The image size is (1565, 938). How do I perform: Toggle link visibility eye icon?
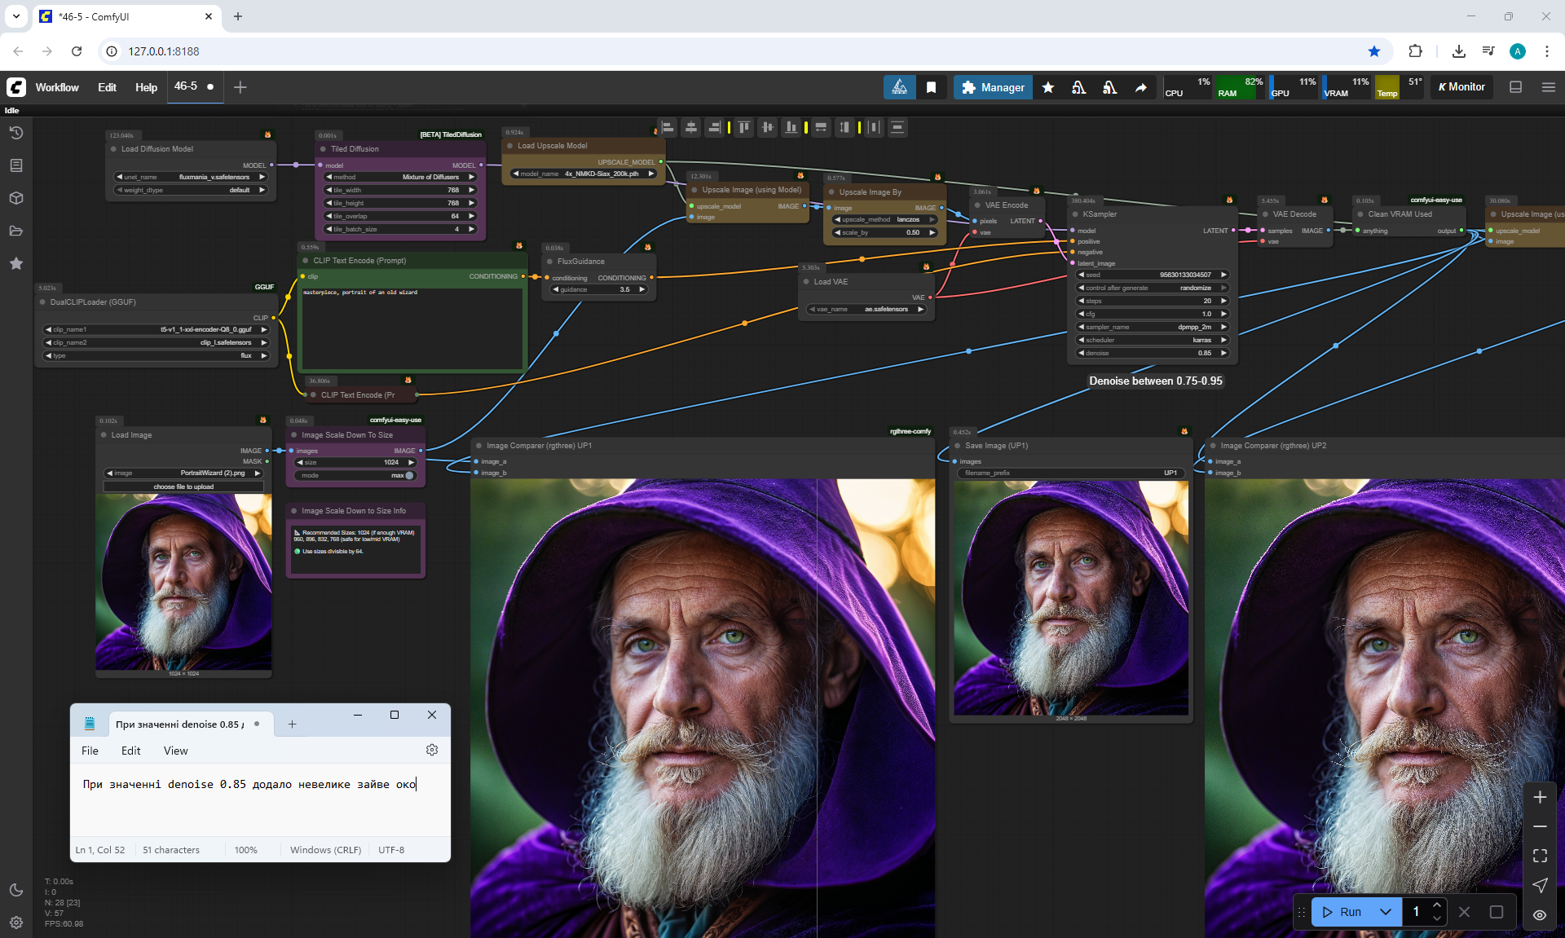(1540, 914)
